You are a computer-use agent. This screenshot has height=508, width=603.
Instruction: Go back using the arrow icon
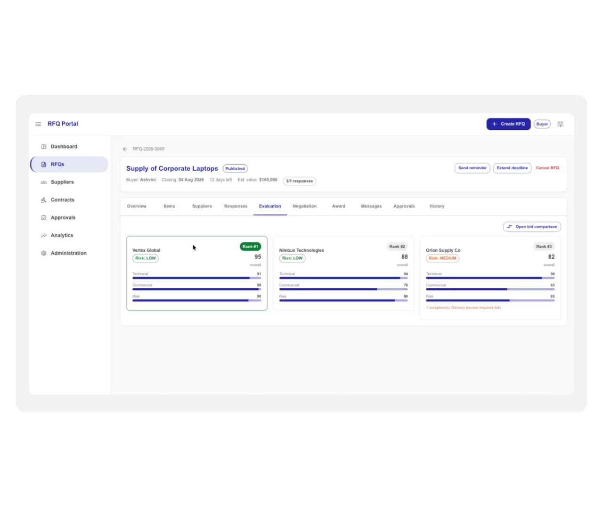click(x=125, y=149)
